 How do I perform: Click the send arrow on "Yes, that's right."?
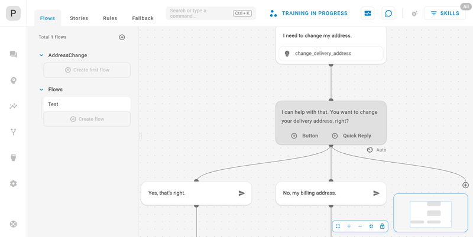click(x=242, y=193)
